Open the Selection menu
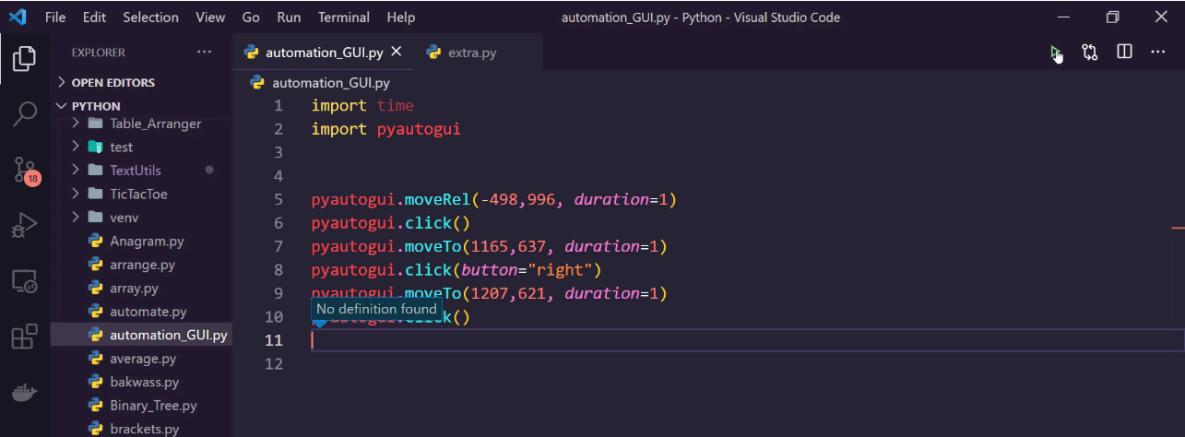The height and width of the screenshot is (437, 1185). [150, 18]
